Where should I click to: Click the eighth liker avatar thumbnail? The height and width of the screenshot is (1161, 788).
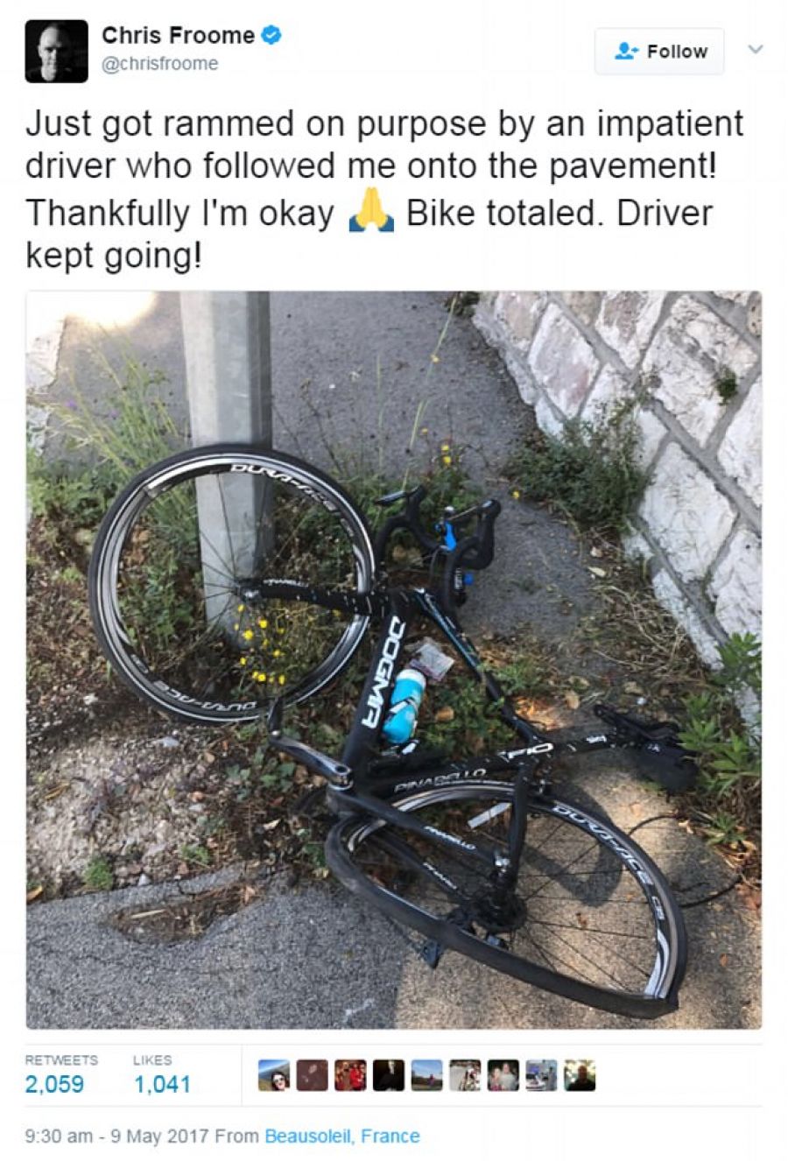point(541,1075)
